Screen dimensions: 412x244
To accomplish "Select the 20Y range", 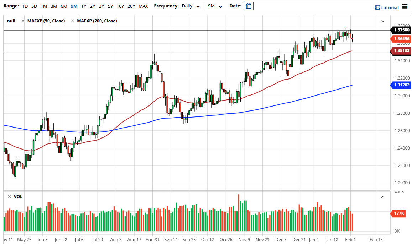I will (x=131, y=6).
